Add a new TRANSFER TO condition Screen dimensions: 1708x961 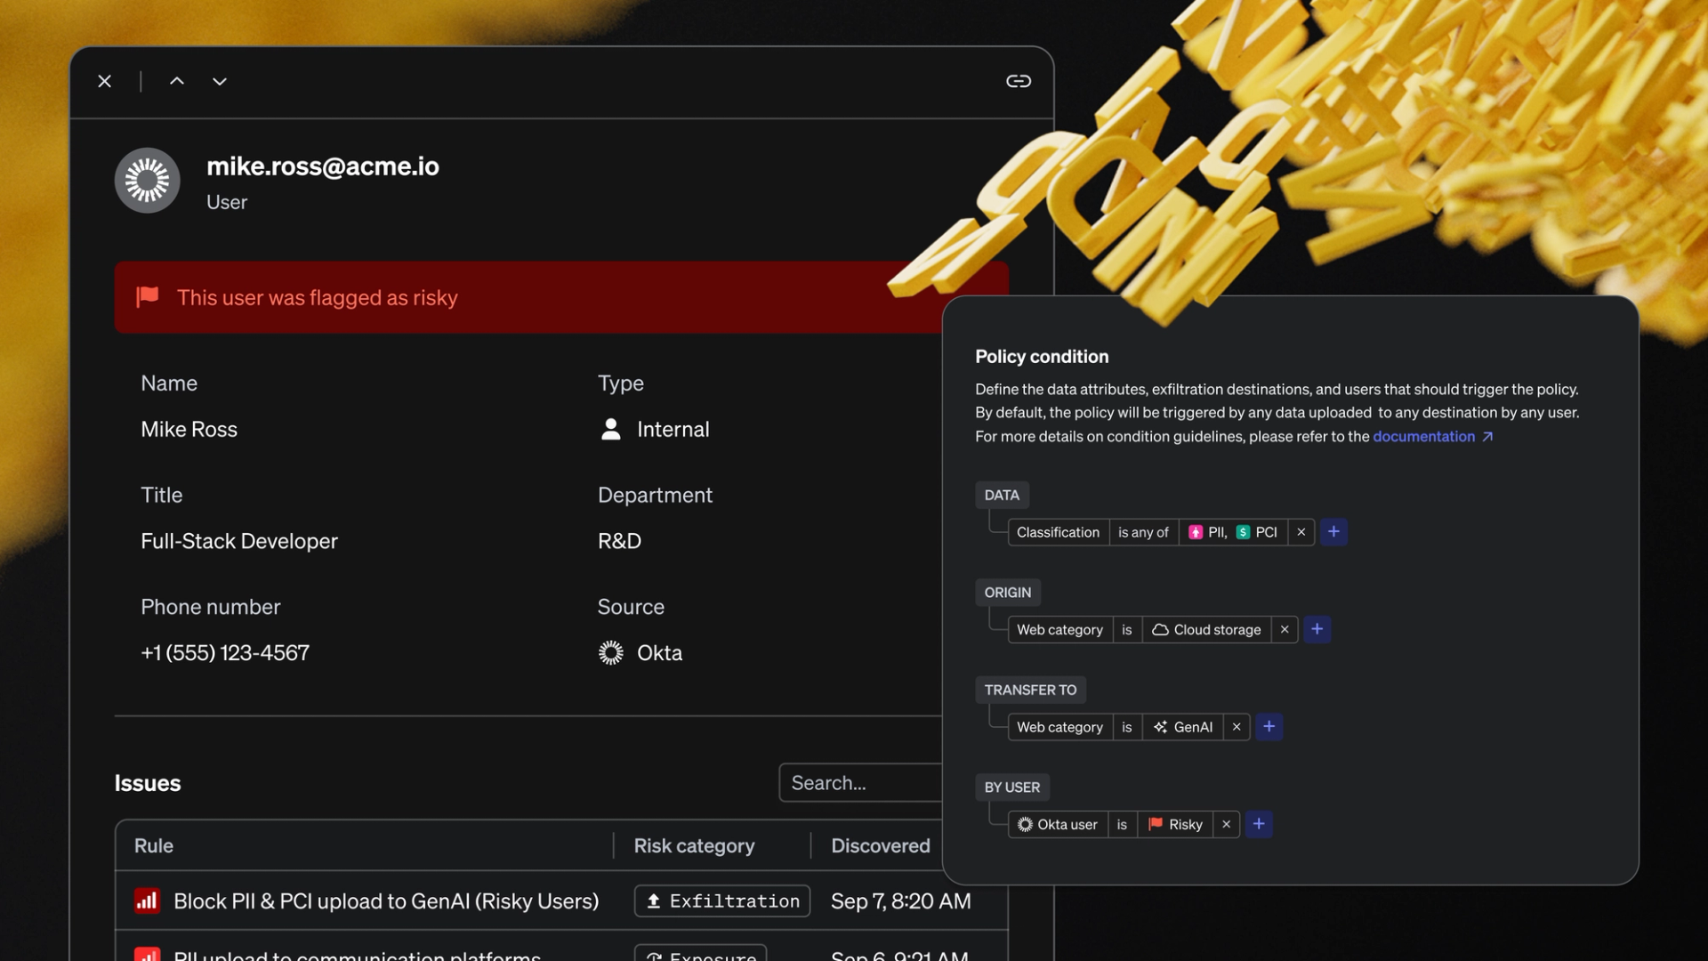[x=1269, y=727]
